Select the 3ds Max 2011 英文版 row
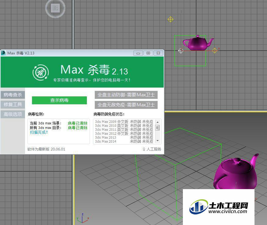Viewport: 267px width, 225px height. pyautogui.click(x=124, y=130)
